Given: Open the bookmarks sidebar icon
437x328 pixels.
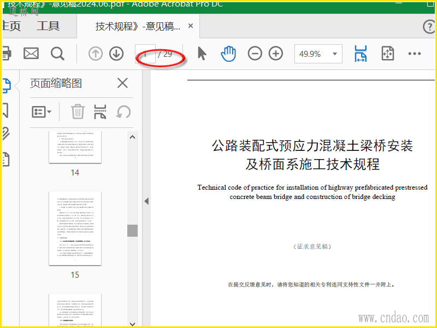Looking at the screenshot, I should pyautogui.click(x=5, y=110).
